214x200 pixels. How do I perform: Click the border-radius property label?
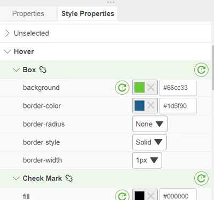click(x=44, y=124)
